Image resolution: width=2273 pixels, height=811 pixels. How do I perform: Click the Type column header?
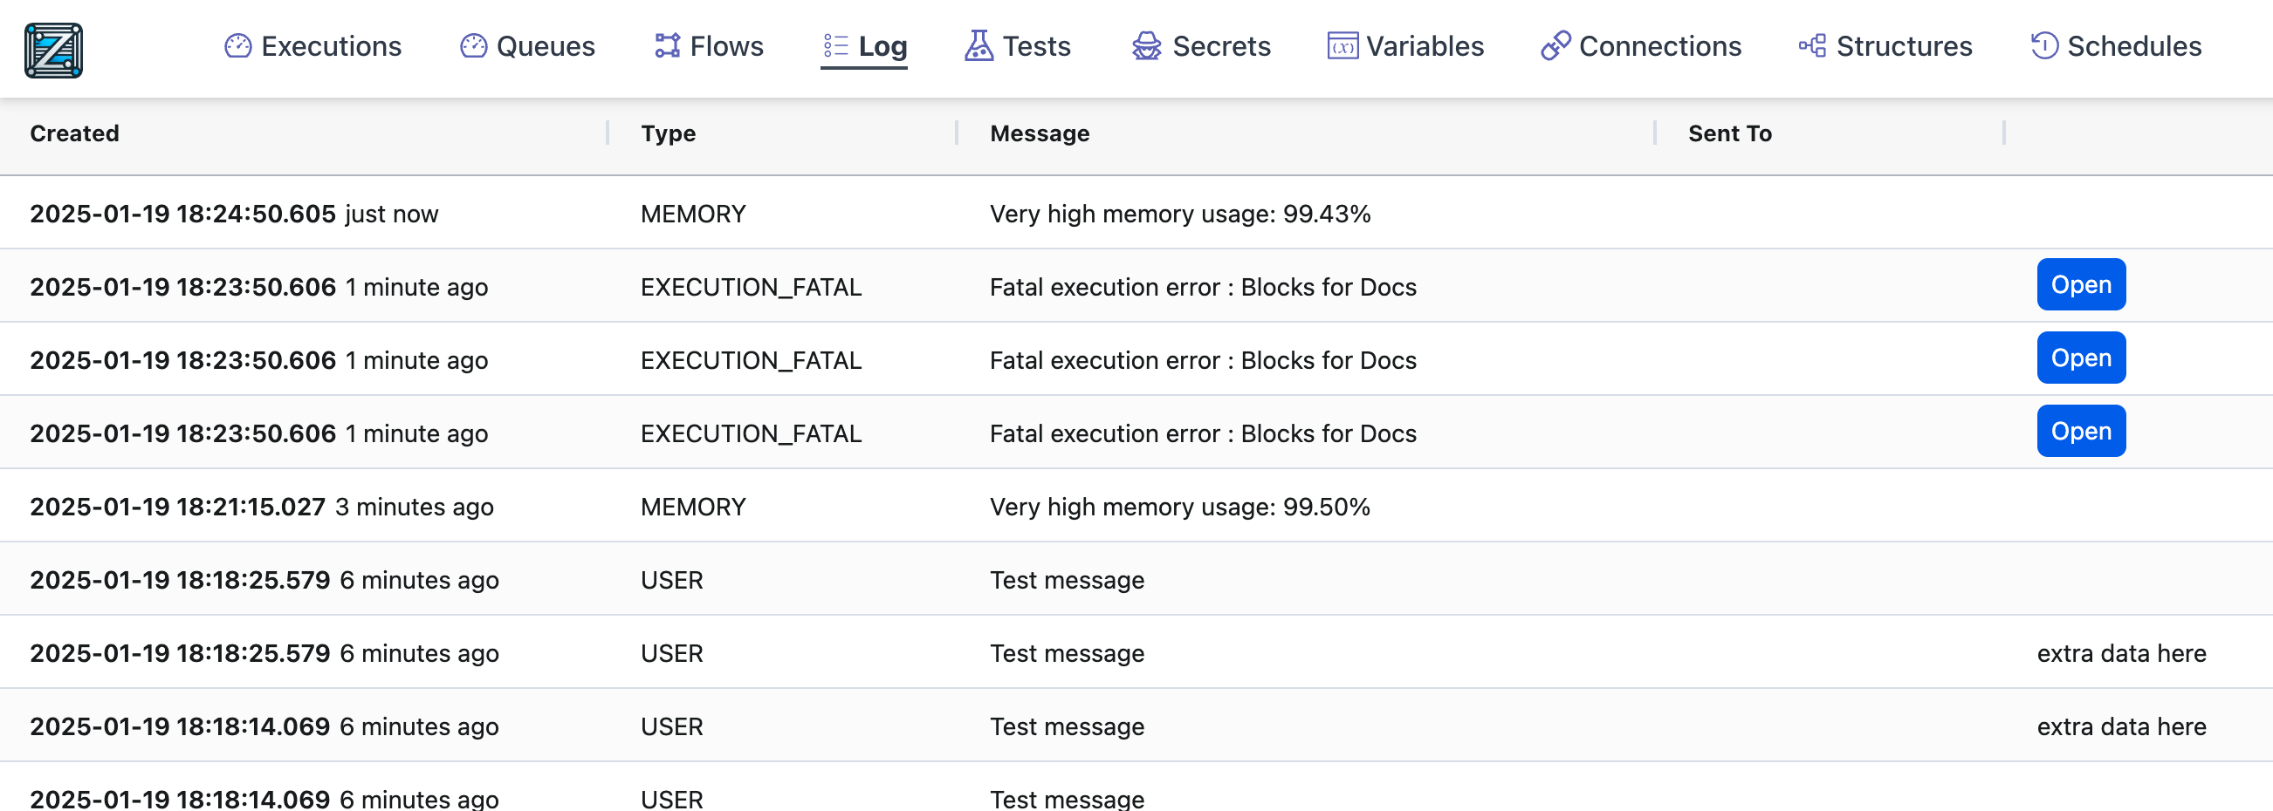pos(668,133)
